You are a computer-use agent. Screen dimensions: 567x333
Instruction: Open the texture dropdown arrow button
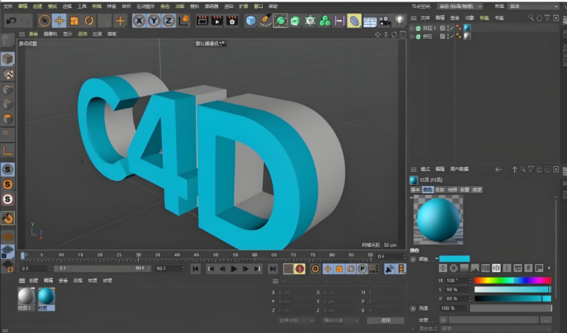coord(444,320)
